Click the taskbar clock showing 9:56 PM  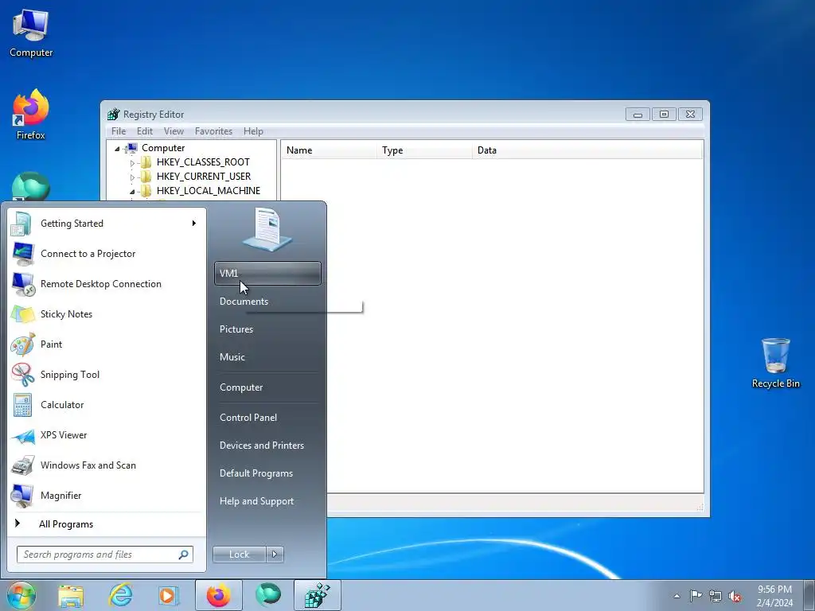[774, 596]
